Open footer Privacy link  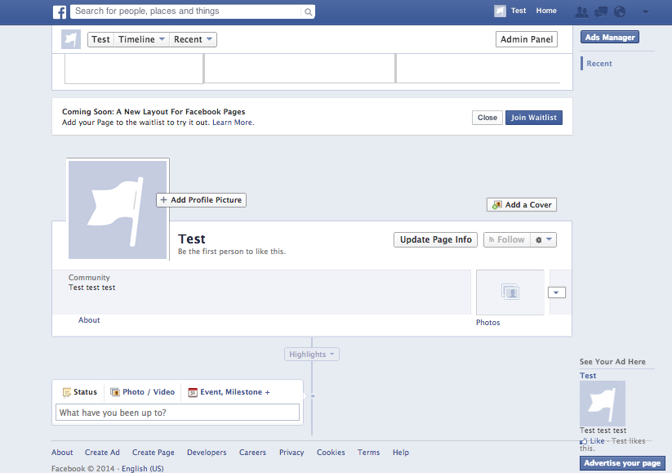tap(291, 453)
